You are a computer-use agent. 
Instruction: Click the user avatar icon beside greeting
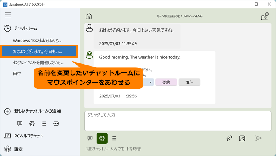[89, 28]
